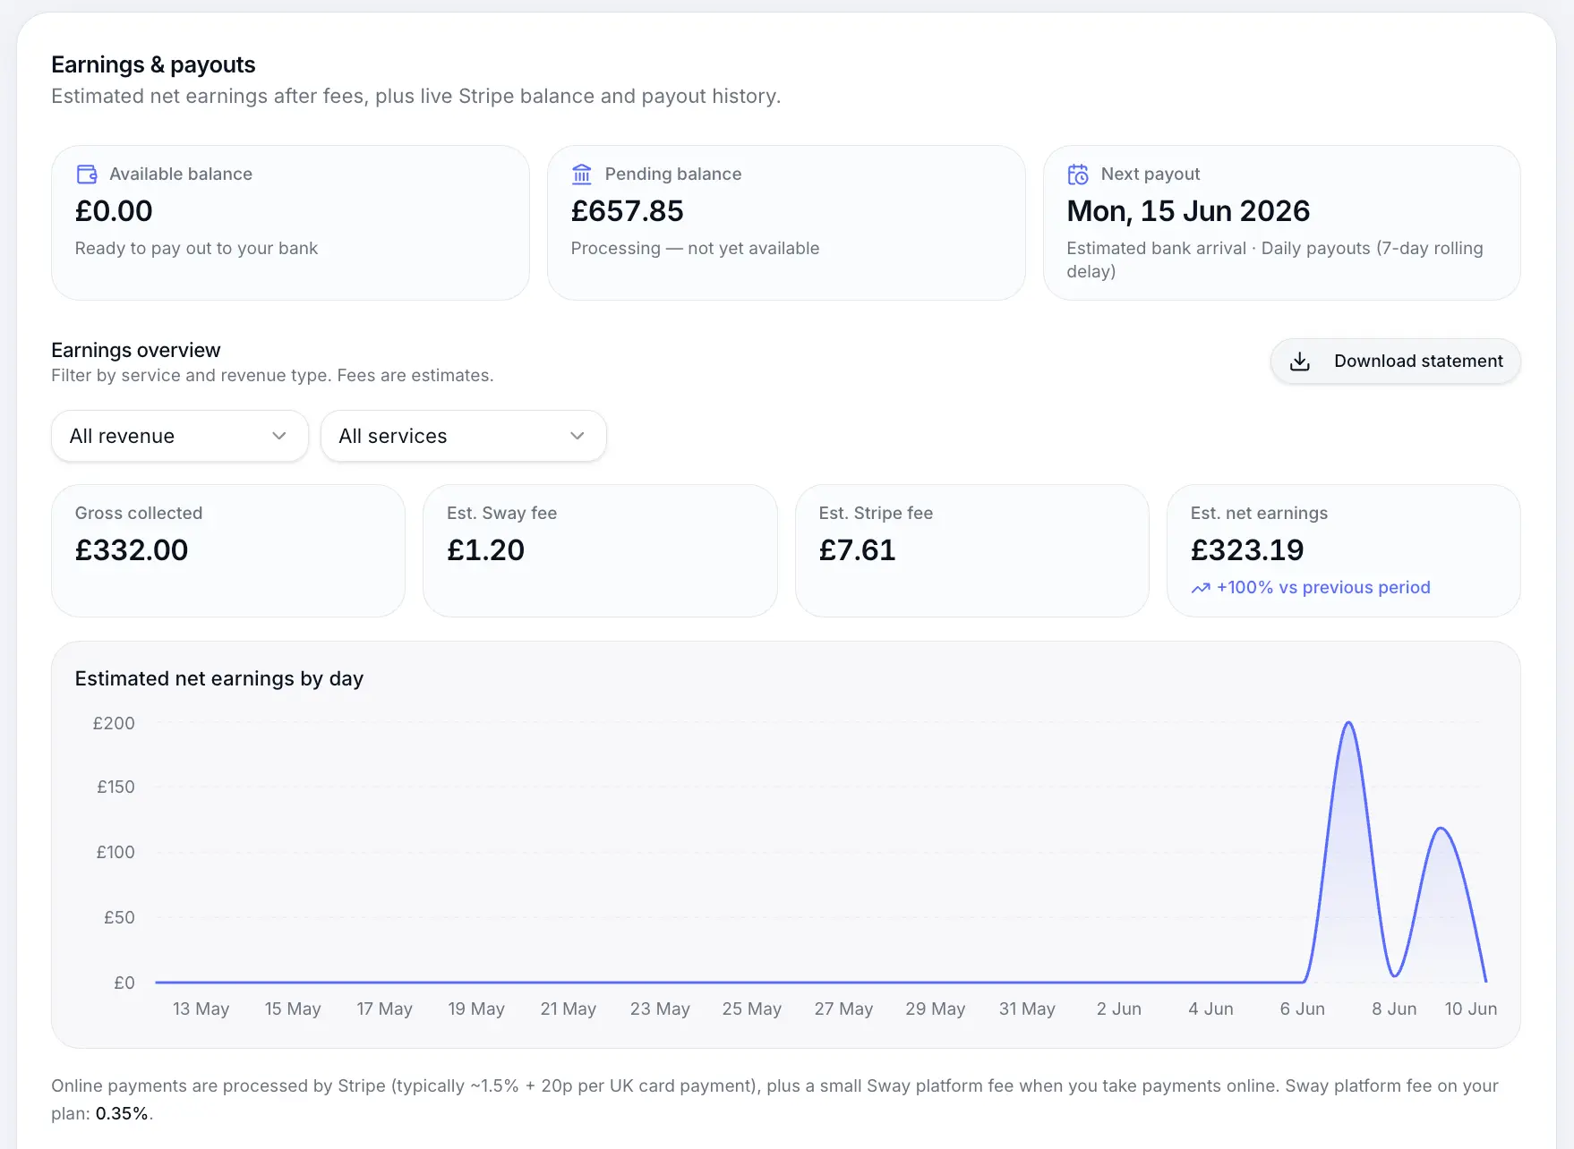Click the 13 May axis label

(201, 1009)
